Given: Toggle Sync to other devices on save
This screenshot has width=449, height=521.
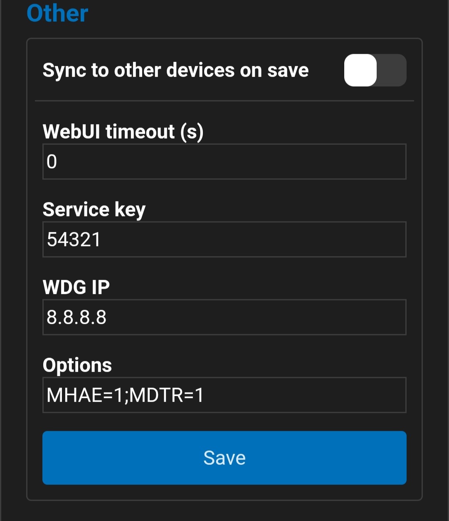Looking at the screenshot, I should click(375, 70).
